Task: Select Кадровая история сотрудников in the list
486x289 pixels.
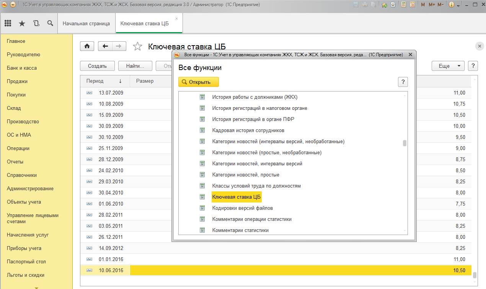Action: tap(248, 131)
